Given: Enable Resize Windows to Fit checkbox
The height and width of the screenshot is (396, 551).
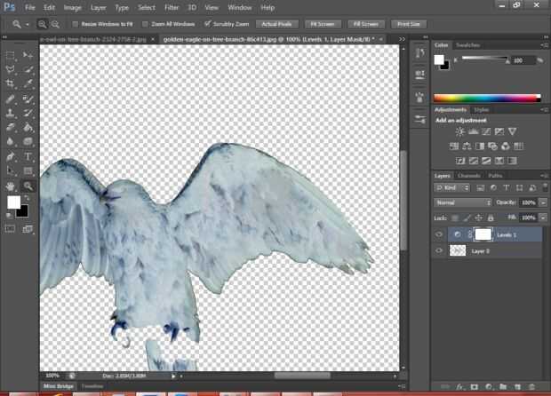Looking at the screenshot, I should tap(75, 24).
